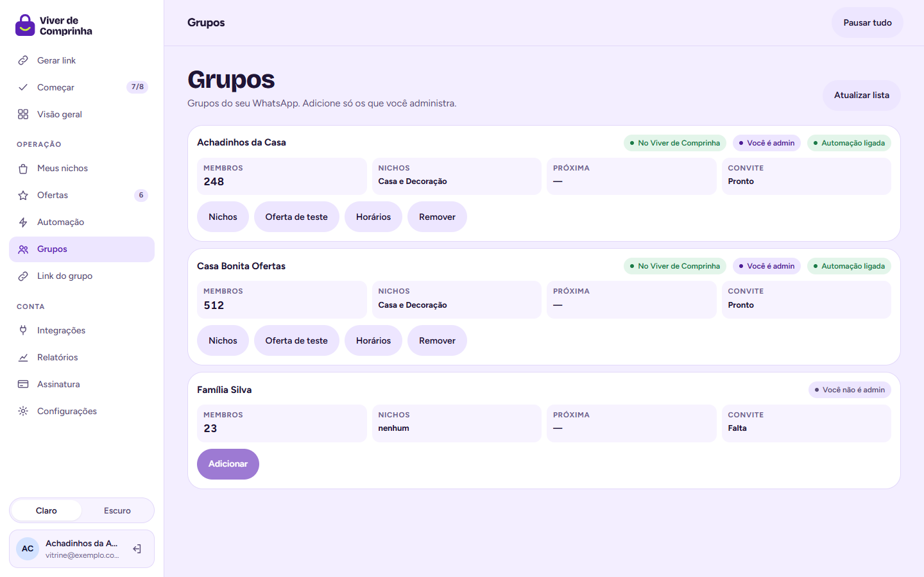The width and height of the screenshot is (924, 577).
Task: Click the Viver de Comprinha bag logo
Action: pyautogui.click(x=25, y=25)
